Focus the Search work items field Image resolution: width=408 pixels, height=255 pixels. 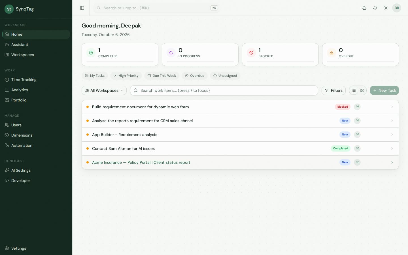[224, 90]
